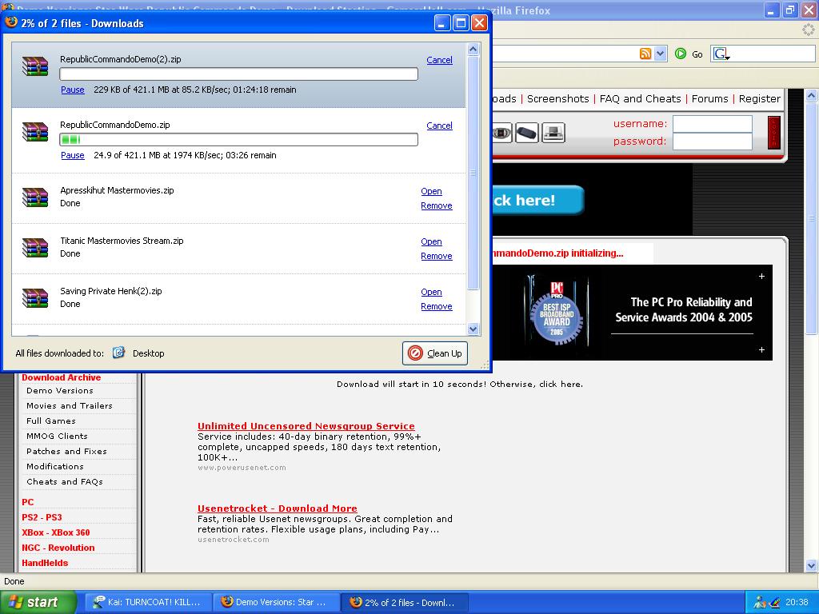Open Screenshots in the site navigation
Viewport: 819px width, 614px height.
557,98
